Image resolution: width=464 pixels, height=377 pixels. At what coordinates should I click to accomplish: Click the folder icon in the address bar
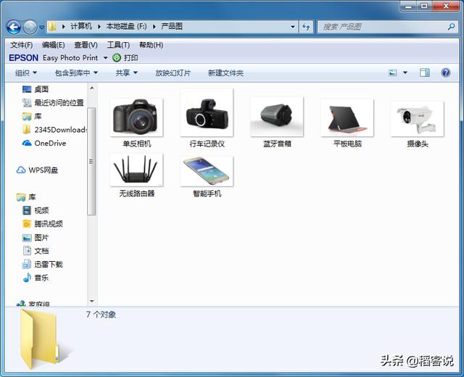[52, 27]
